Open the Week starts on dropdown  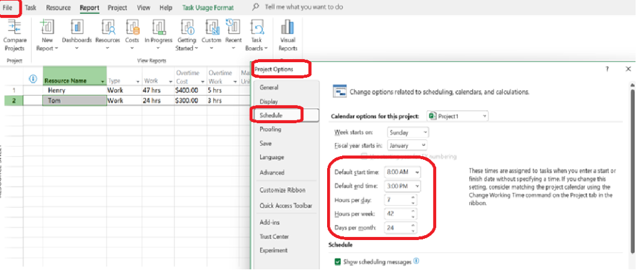point(409,132)
